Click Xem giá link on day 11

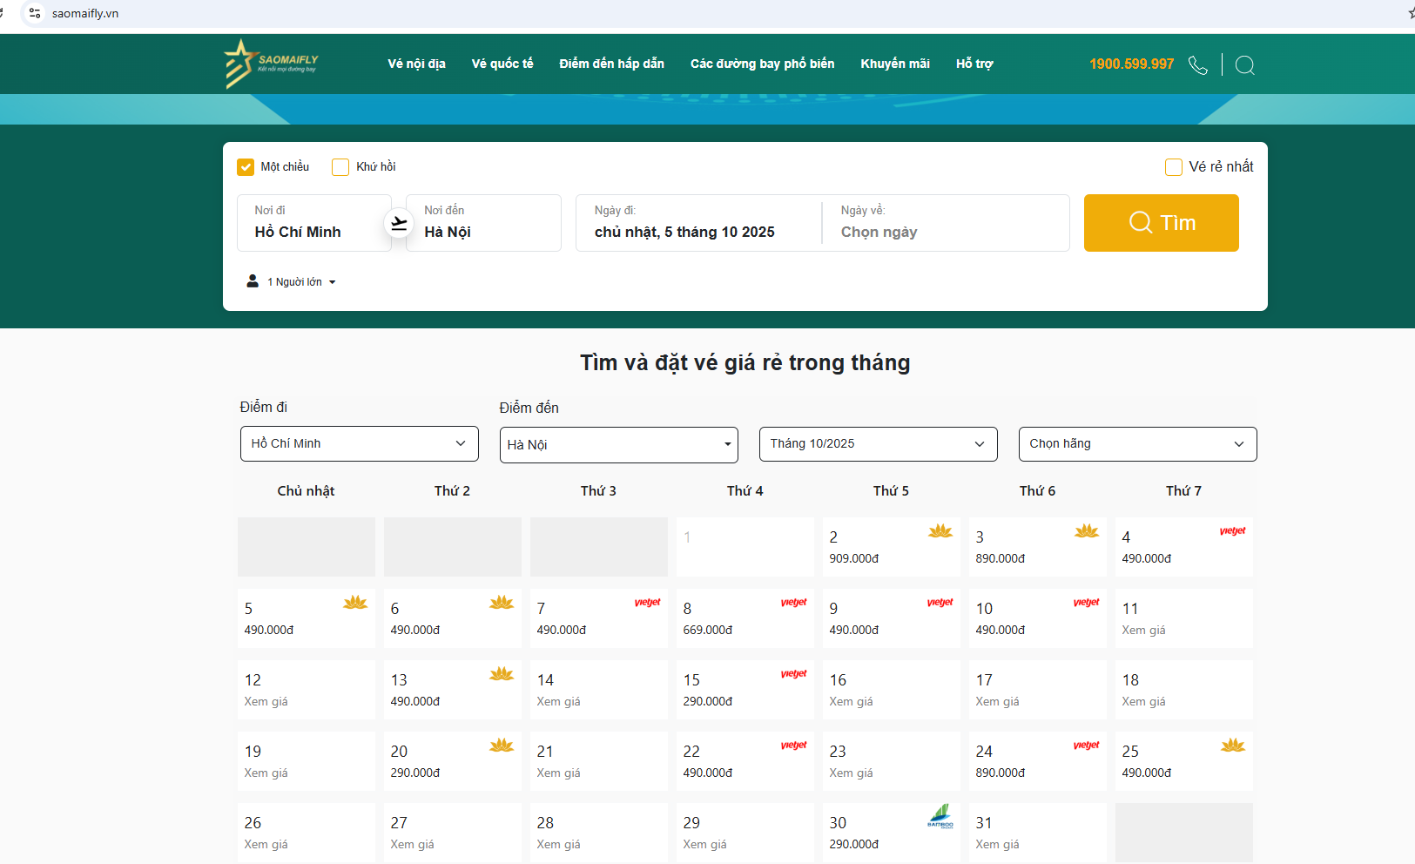point(1143,631)
